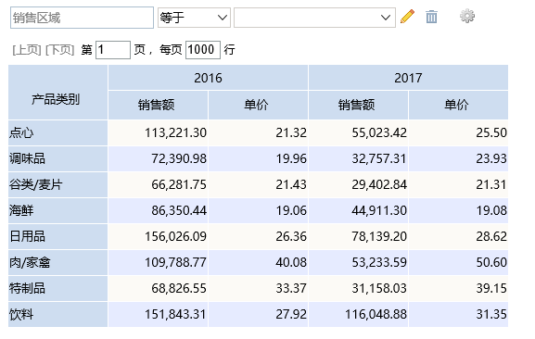Image resolution: width=535 pixels, height=339 pixels.
Task: Click the 2016 单价 value 26.36
Action: point(291,236)
